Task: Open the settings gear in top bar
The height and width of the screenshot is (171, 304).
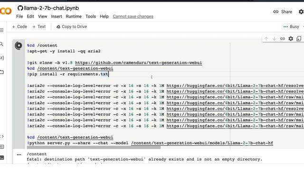Action: 301,11
